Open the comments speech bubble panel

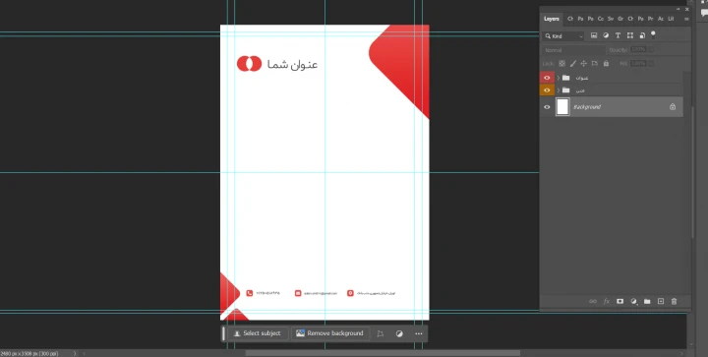click(x=704, y=13)
